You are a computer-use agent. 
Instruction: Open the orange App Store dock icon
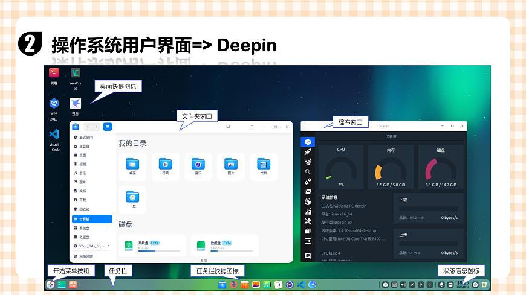pyautogui.click(x=244, y=285)
